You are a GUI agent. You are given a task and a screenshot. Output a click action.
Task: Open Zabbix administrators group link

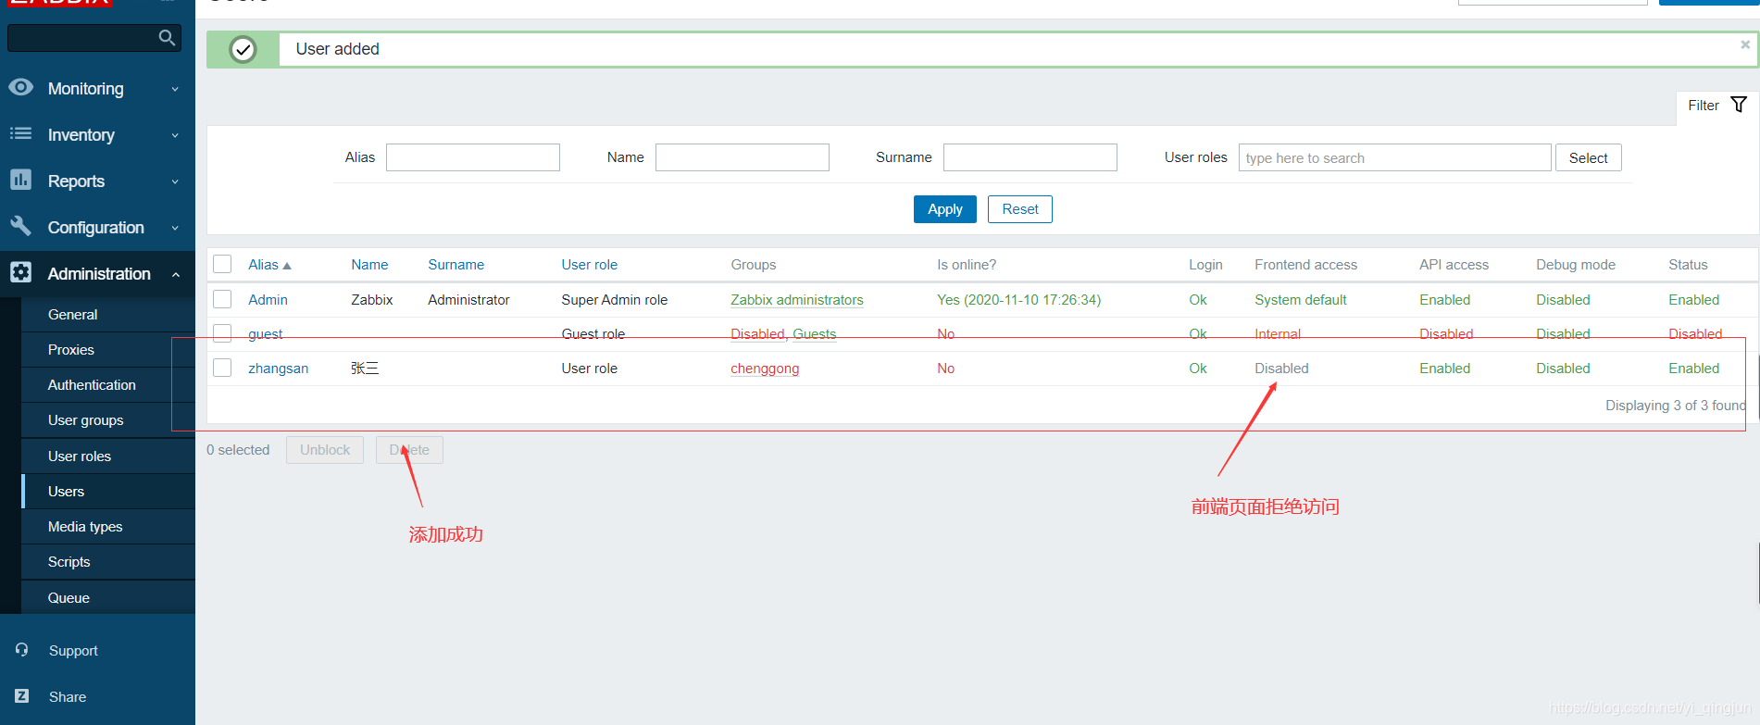point(796,300)
